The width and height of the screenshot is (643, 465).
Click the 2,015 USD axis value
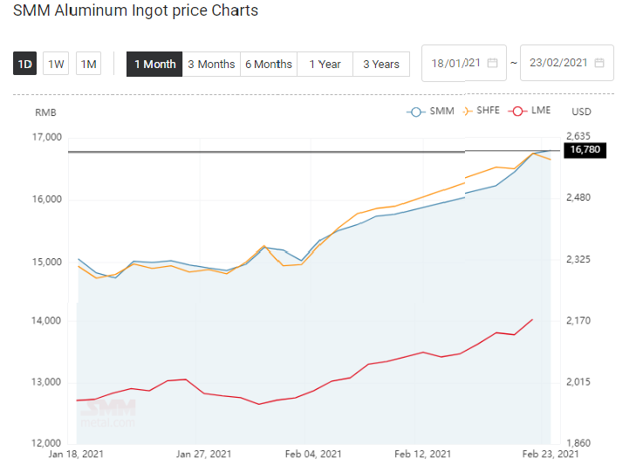pos(578,382)
